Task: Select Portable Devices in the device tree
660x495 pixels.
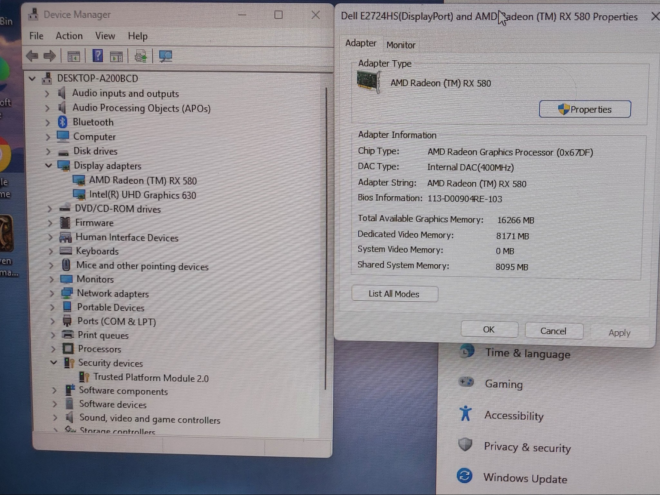Action: [111, 307]
